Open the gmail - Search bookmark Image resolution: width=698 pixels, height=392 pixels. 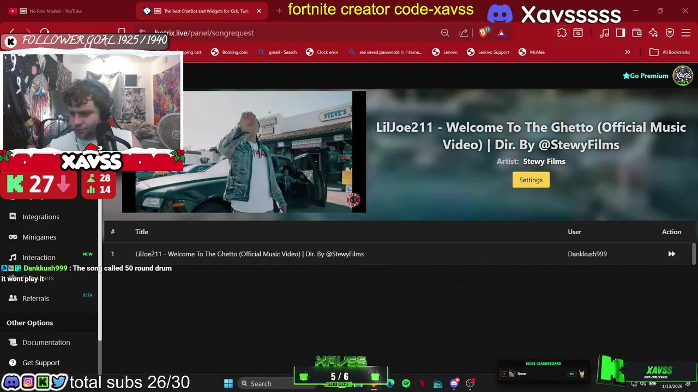click(x=278, y=52)
